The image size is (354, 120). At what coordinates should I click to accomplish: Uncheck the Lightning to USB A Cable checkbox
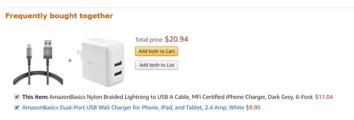(x=16, y=97)
